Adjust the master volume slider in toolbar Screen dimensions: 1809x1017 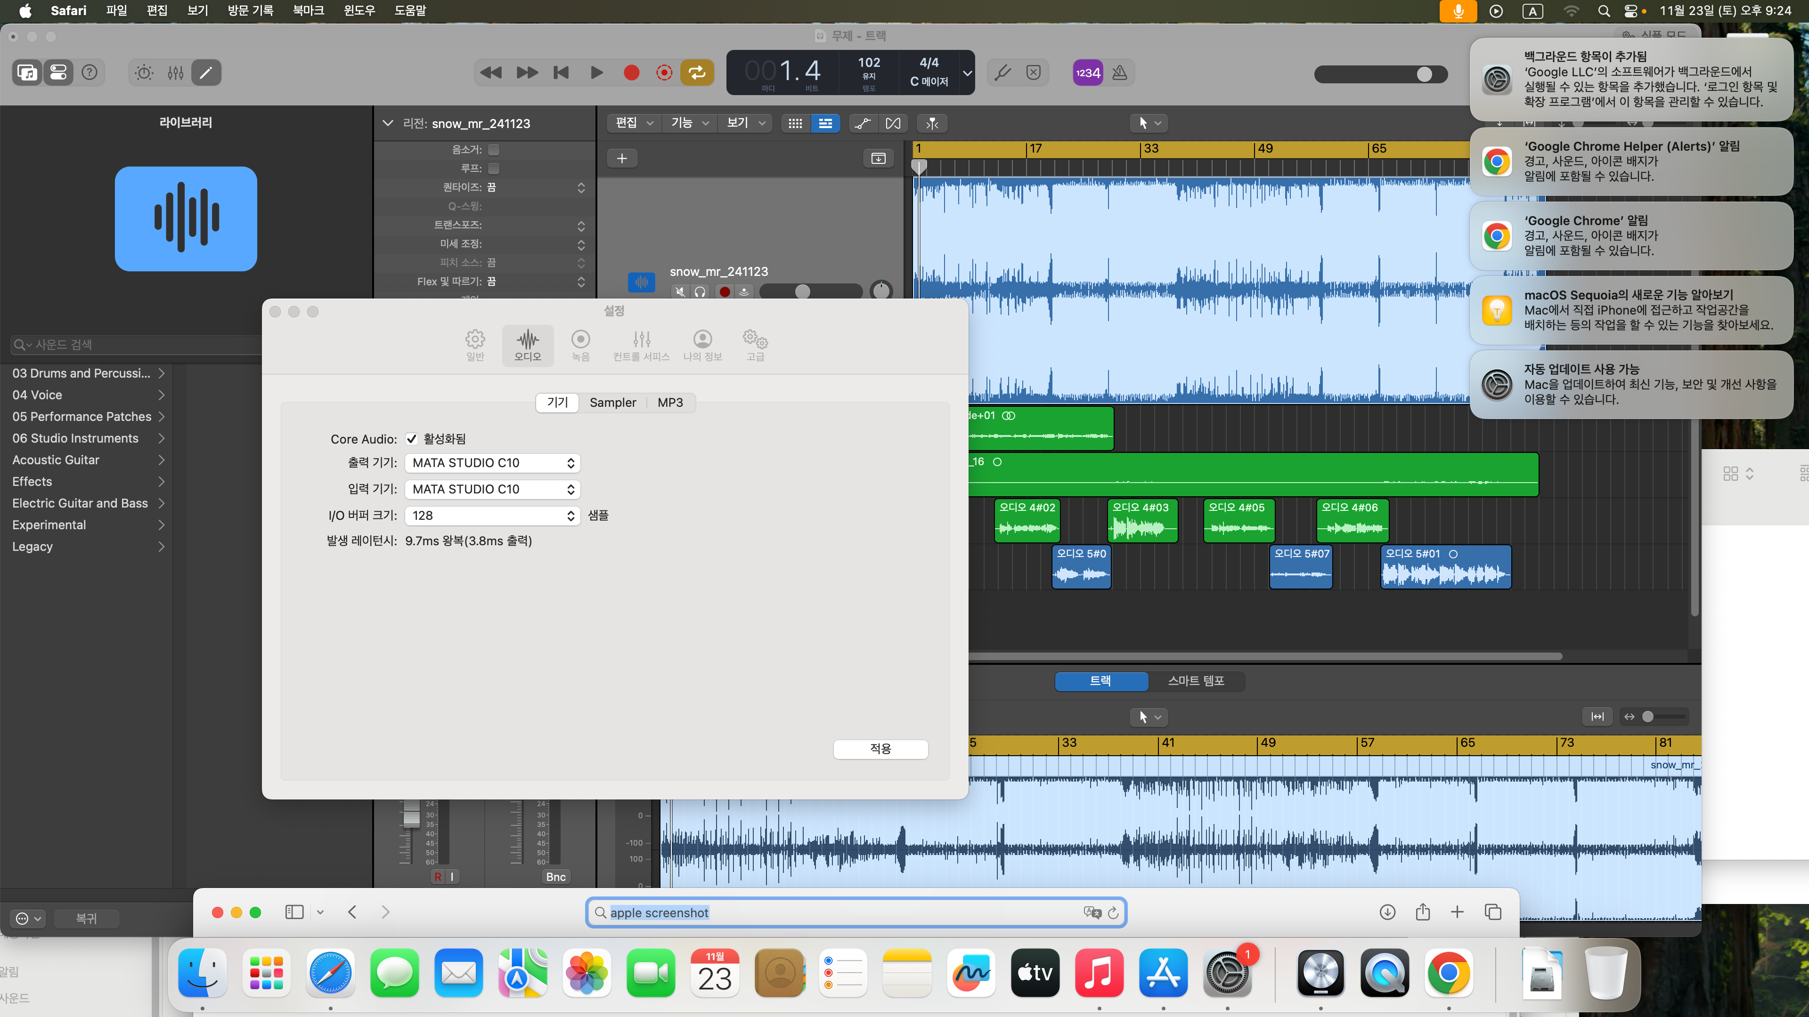coord(1424,74)
